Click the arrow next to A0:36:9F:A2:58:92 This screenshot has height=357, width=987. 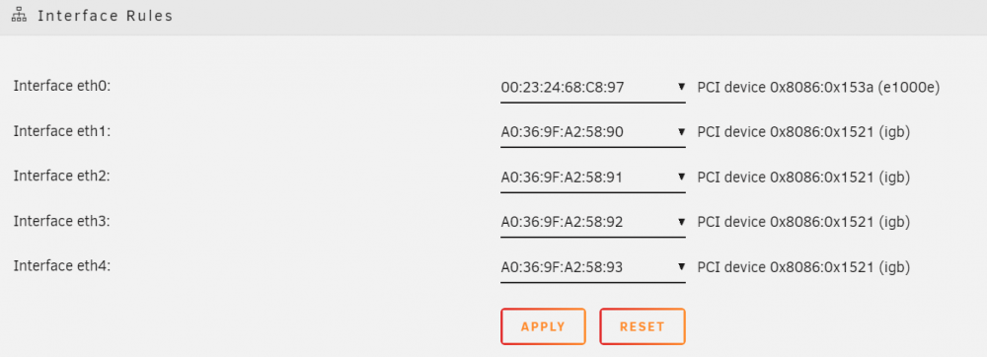coord(681,222)
